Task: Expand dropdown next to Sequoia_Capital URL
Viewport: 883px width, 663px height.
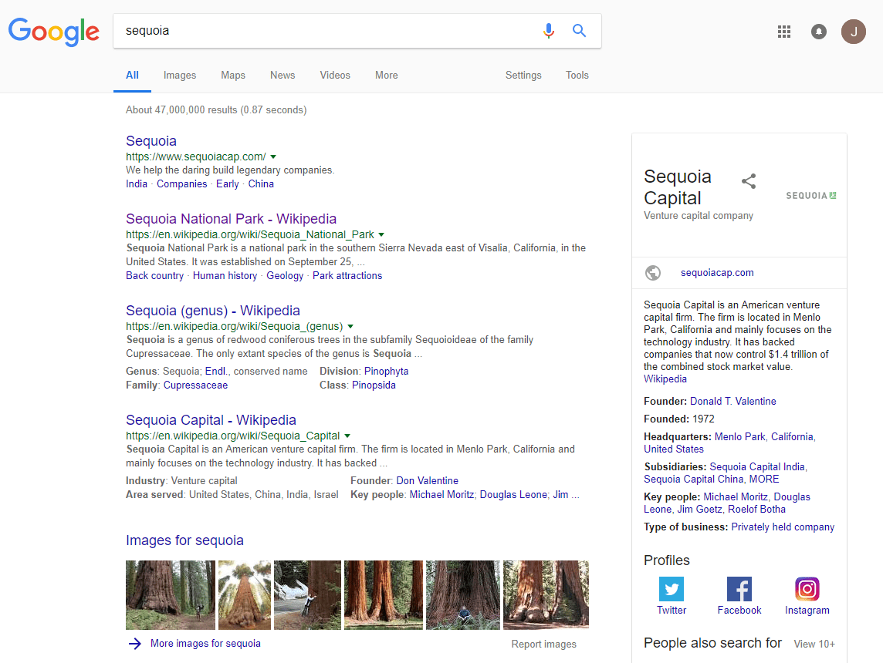Action: tap(347, 436)
